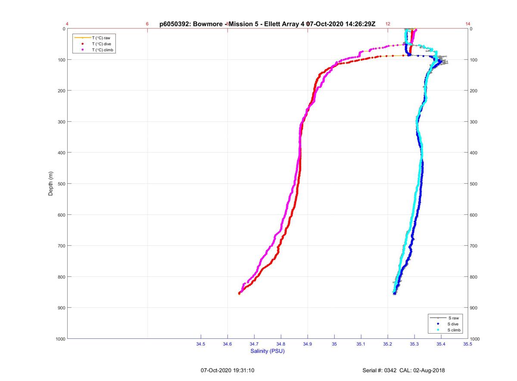
Task: Click the 900 depth tick on right axis
Action: click(474, 308)
